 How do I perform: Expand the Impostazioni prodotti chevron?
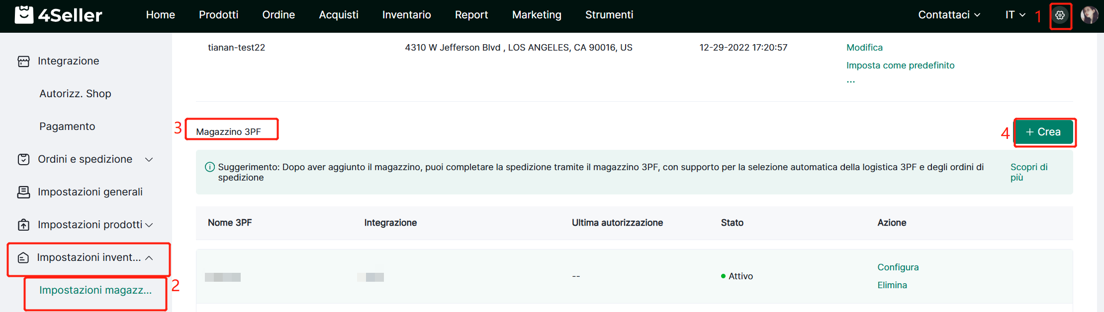pyautogui.click(x=149, y=225)
